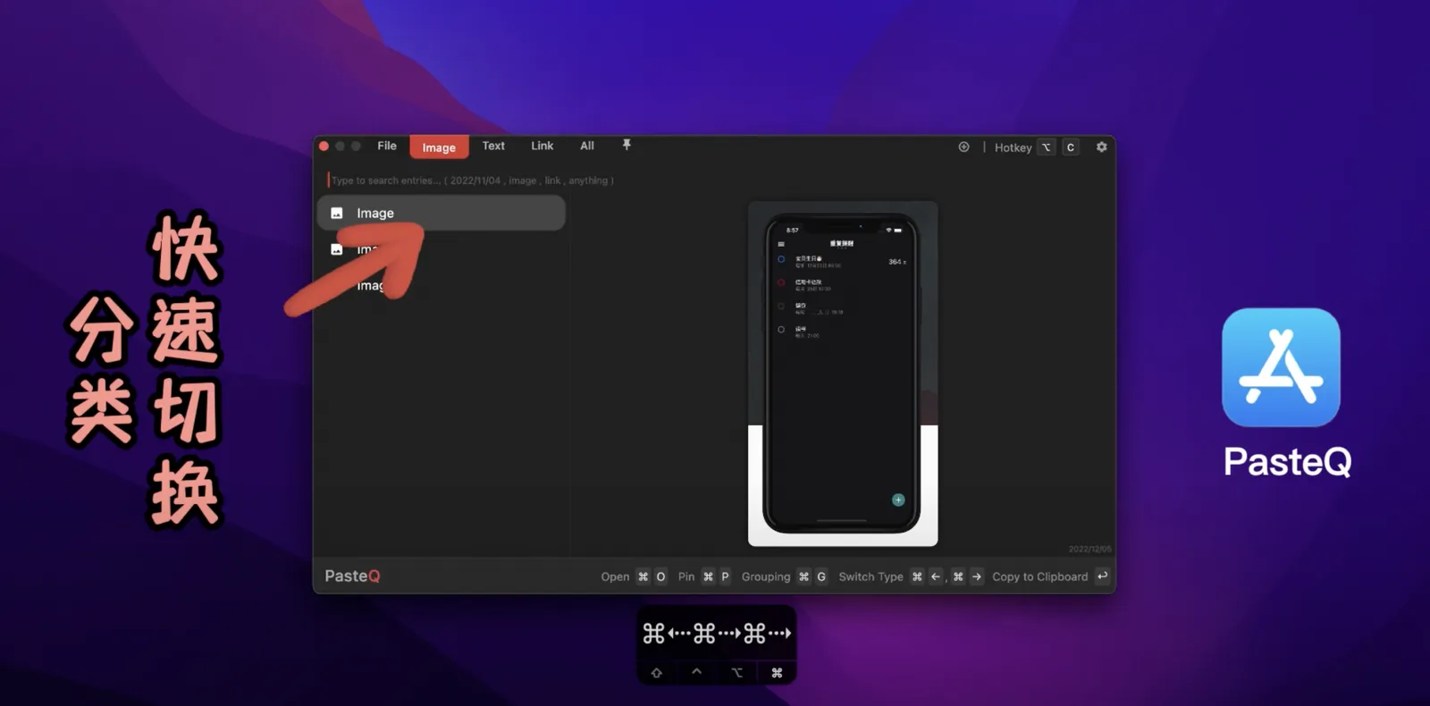Click the search entries input field
The height and width of the screenshot is (706, 1430).
coord(715,181)
